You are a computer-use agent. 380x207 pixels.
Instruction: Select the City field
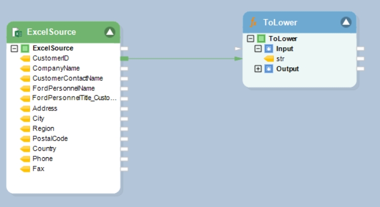click(38, 119)
